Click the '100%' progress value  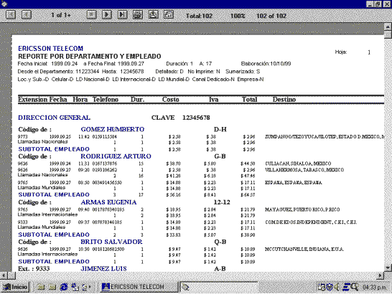pos(238,16)
